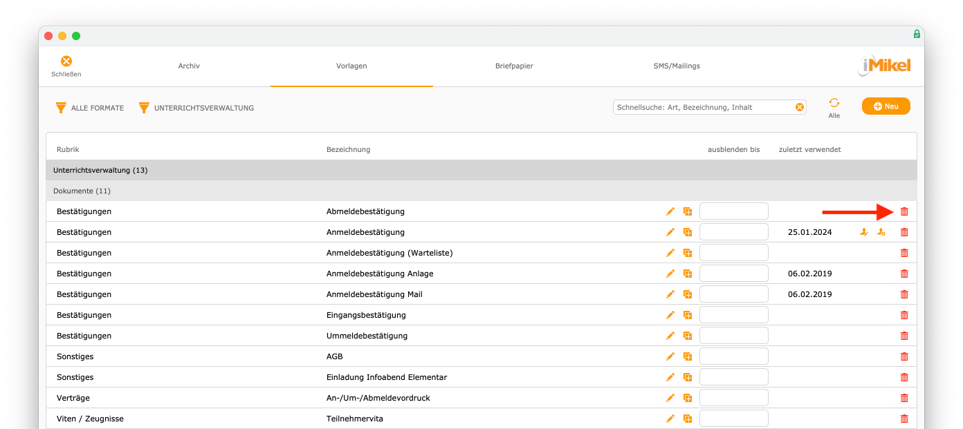Duplicate the AGB template
The image size is (963, 429).
click(688, 356)
